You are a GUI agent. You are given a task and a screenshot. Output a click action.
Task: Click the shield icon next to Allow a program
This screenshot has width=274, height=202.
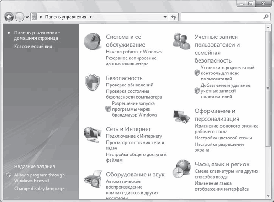(9, 175)
